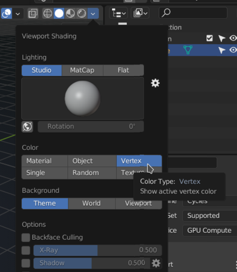Open the GPU Compute device dropdown

(x=210, y=231)
